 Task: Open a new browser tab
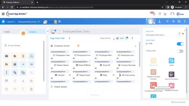tap(38, 2)
